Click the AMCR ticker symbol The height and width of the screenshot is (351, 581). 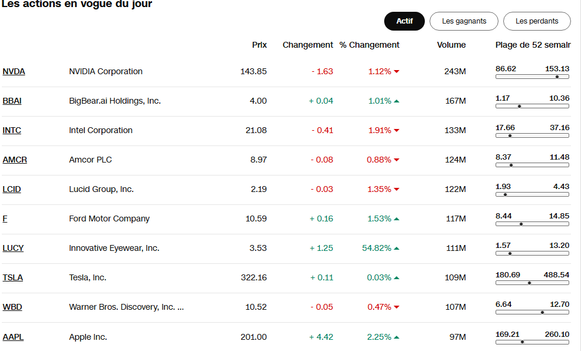pos(15,160)
